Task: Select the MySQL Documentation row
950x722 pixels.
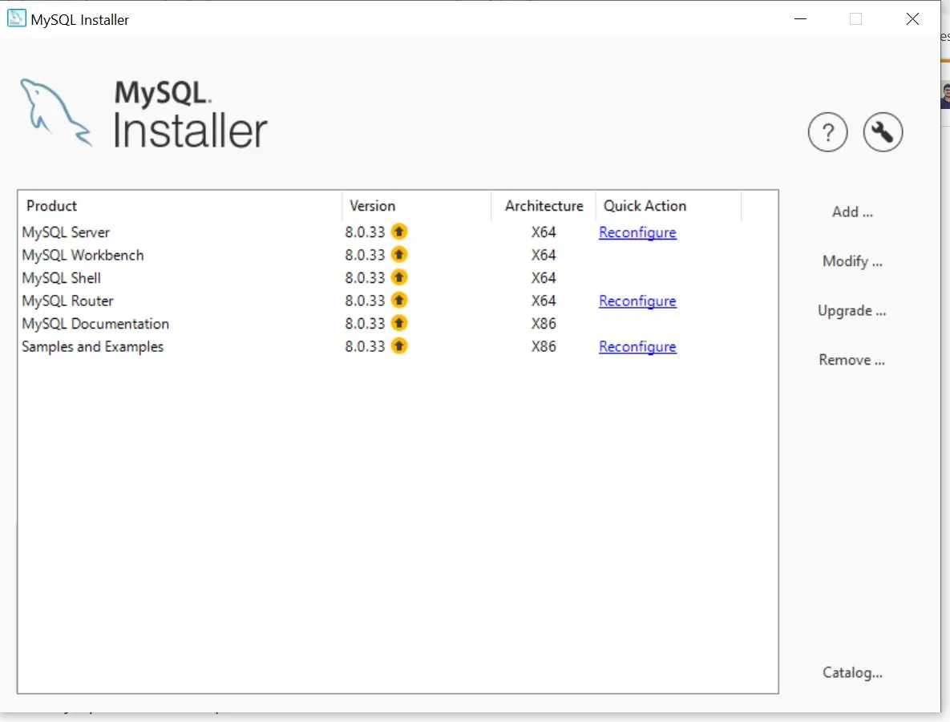Action: (398, 324)
